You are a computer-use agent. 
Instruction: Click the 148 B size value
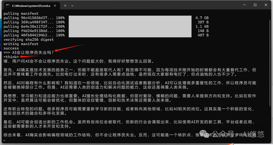(203, 31)
